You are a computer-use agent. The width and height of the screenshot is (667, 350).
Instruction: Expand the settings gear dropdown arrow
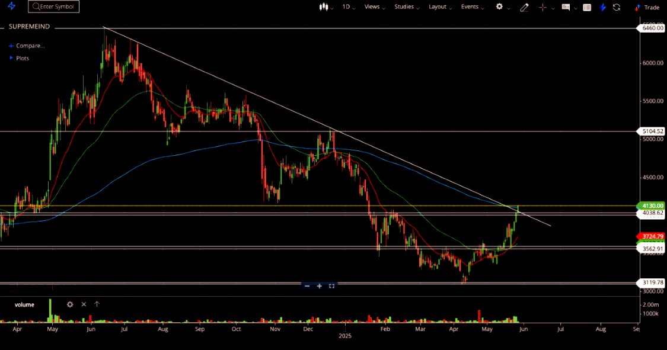(x=508, y=8)
